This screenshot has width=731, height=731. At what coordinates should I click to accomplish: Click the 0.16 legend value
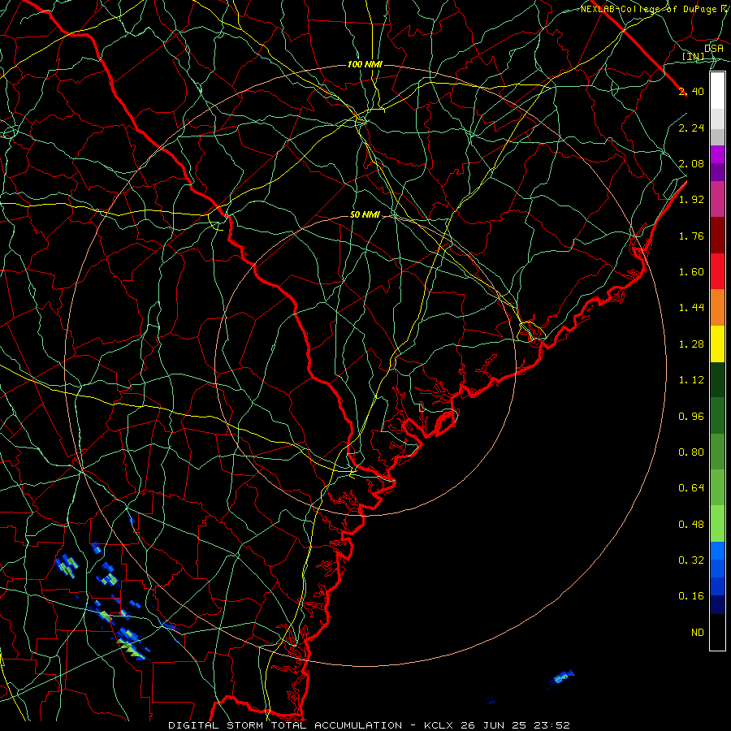click(691, 596)
